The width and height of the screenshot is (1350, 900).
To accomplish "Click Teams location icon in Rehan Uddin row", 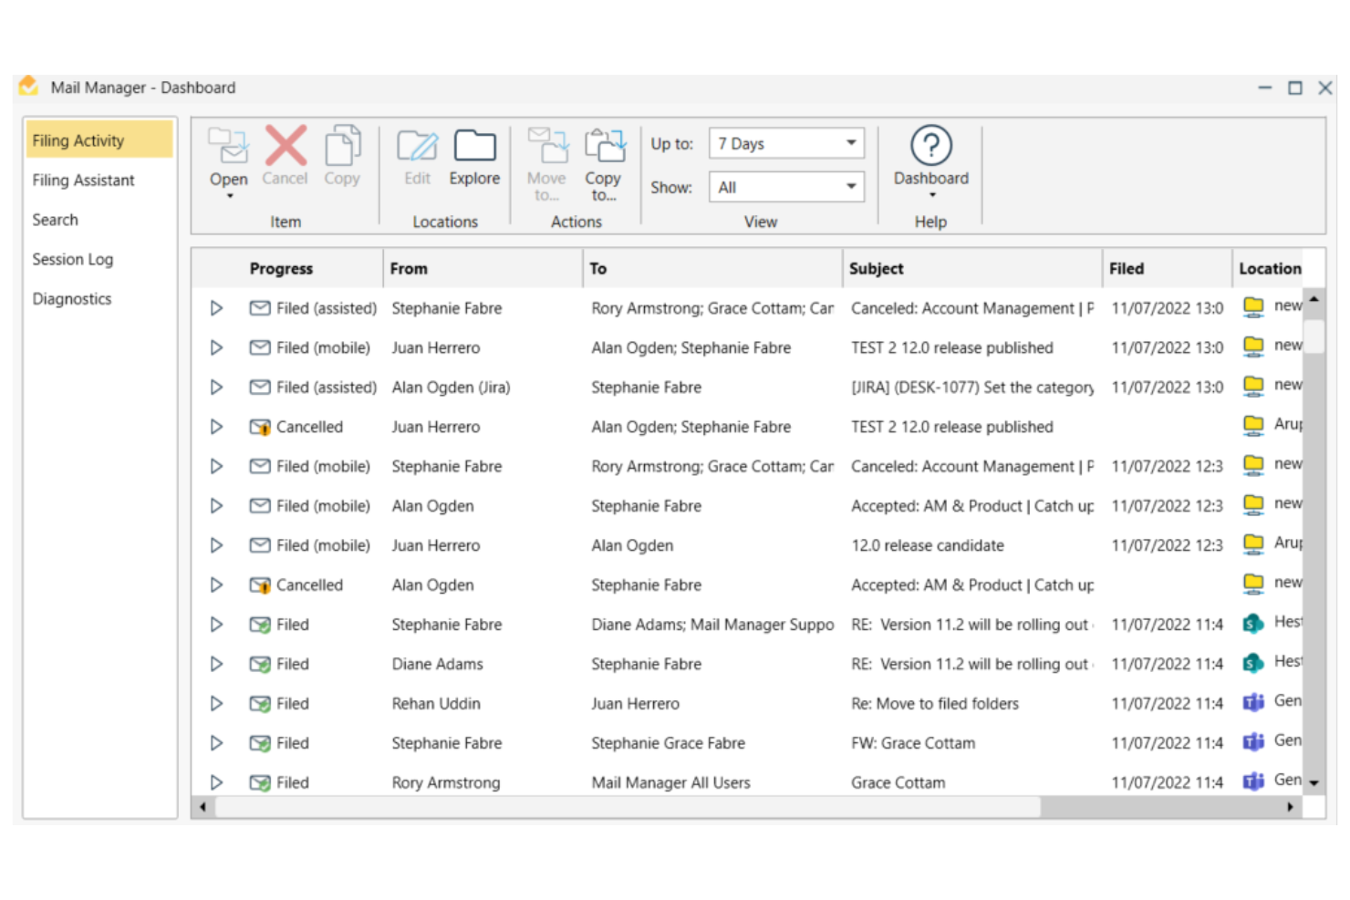I will (1253, 702).
